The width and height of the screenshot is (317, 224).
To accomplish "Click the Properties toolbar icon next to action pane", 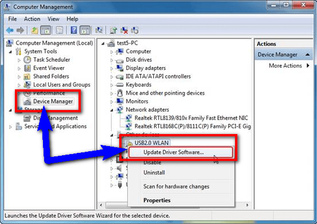I will tap(99, 30).
